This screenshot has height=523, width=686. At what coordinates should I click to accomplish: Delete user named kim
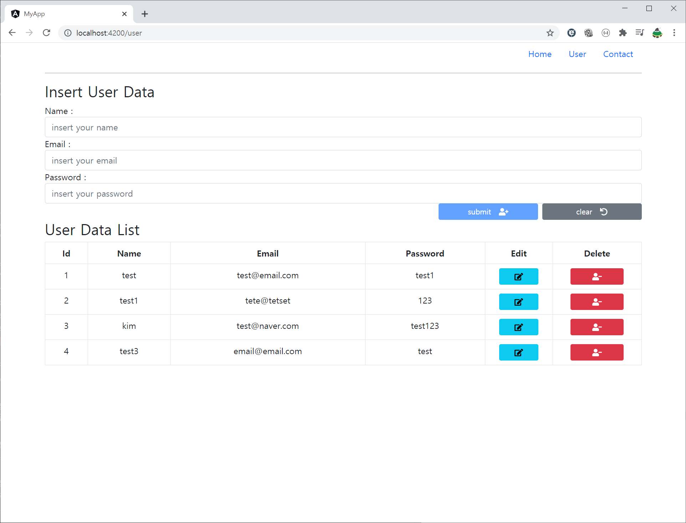click(x=597, y=327)
